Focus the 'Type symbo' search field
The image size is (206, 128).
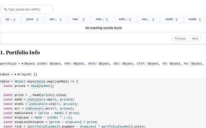click(29, 10)
